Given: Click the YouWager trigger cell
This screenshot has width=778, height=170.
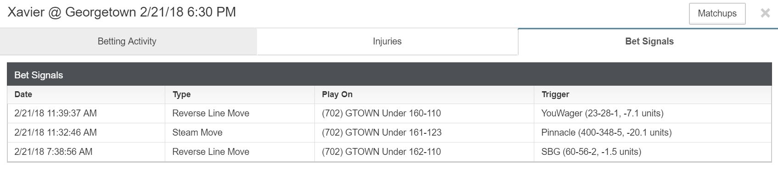Looking at the screenshot, I should click(x=653, y=113).
